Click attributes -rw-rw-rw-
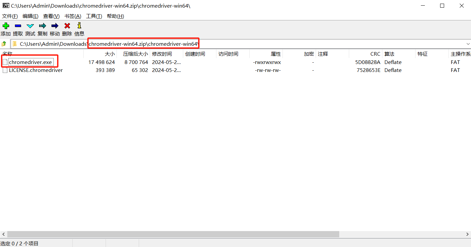 click(268, 70)
